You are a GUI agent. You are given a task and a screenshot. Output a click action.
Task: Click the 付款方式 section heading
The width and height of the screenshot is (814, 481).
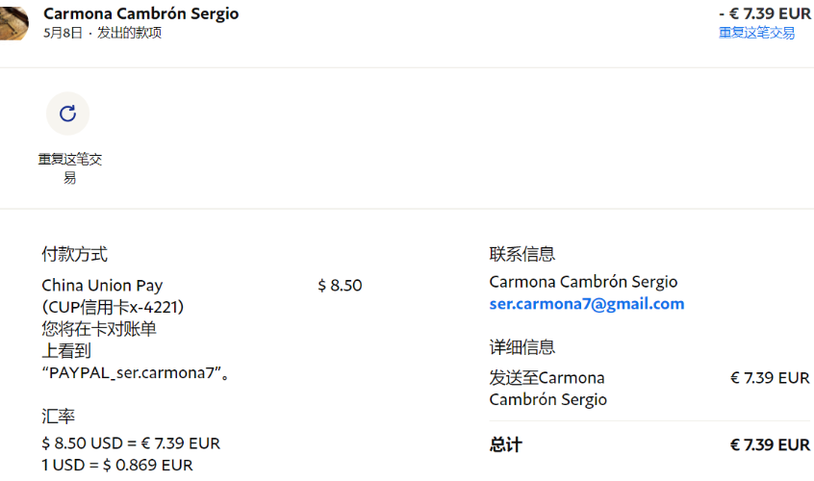pyautogui.click(x=74, y=254)
